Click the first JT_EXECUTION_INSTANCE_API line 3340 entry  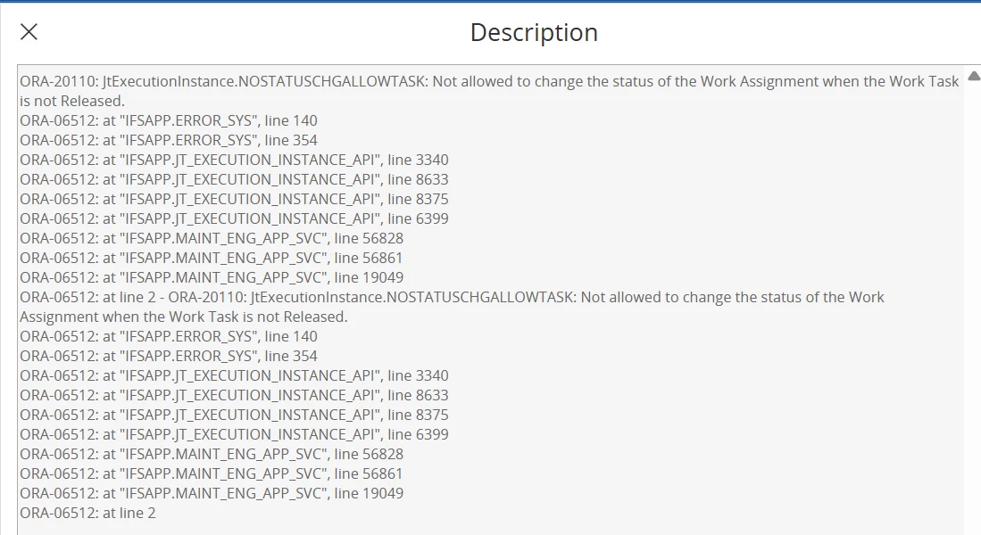tap(234, 160)
